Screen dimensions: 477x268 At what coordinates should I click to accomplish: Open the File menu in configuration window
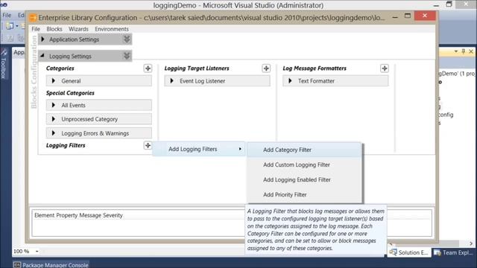point(36,29)
